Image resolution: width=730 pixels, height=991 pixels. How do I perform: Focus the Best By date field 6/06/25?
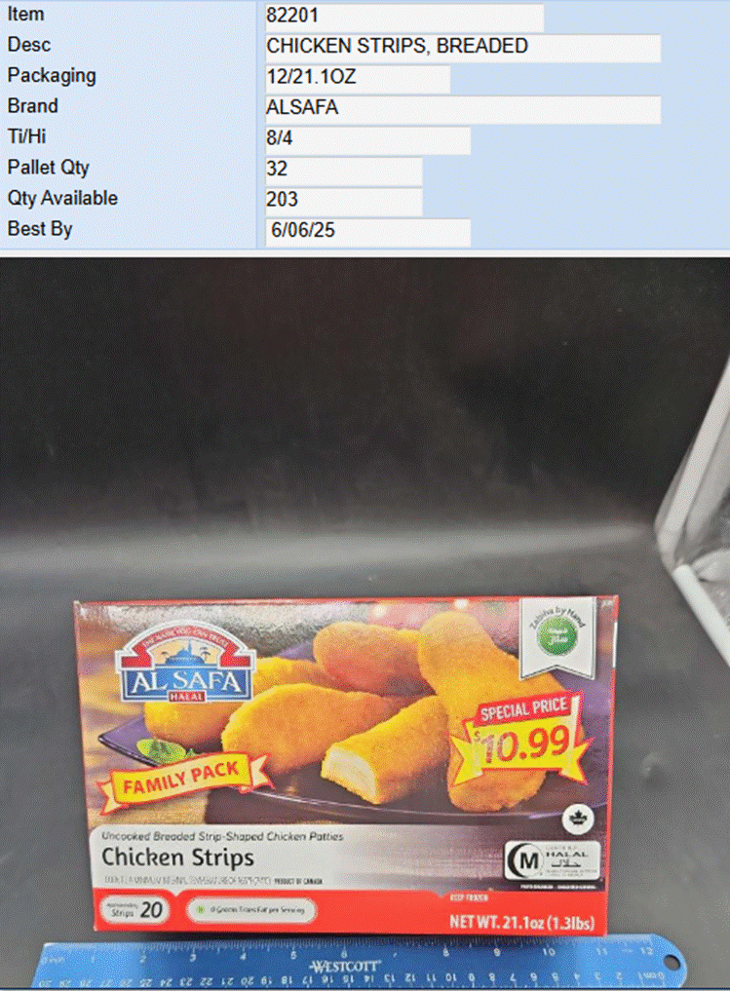(367, 232)
